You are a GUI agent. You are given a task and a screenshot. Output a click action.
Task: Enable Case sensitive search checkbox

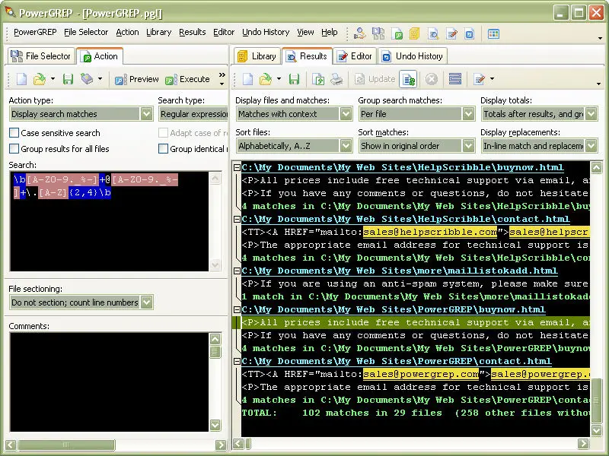(14, 133)
